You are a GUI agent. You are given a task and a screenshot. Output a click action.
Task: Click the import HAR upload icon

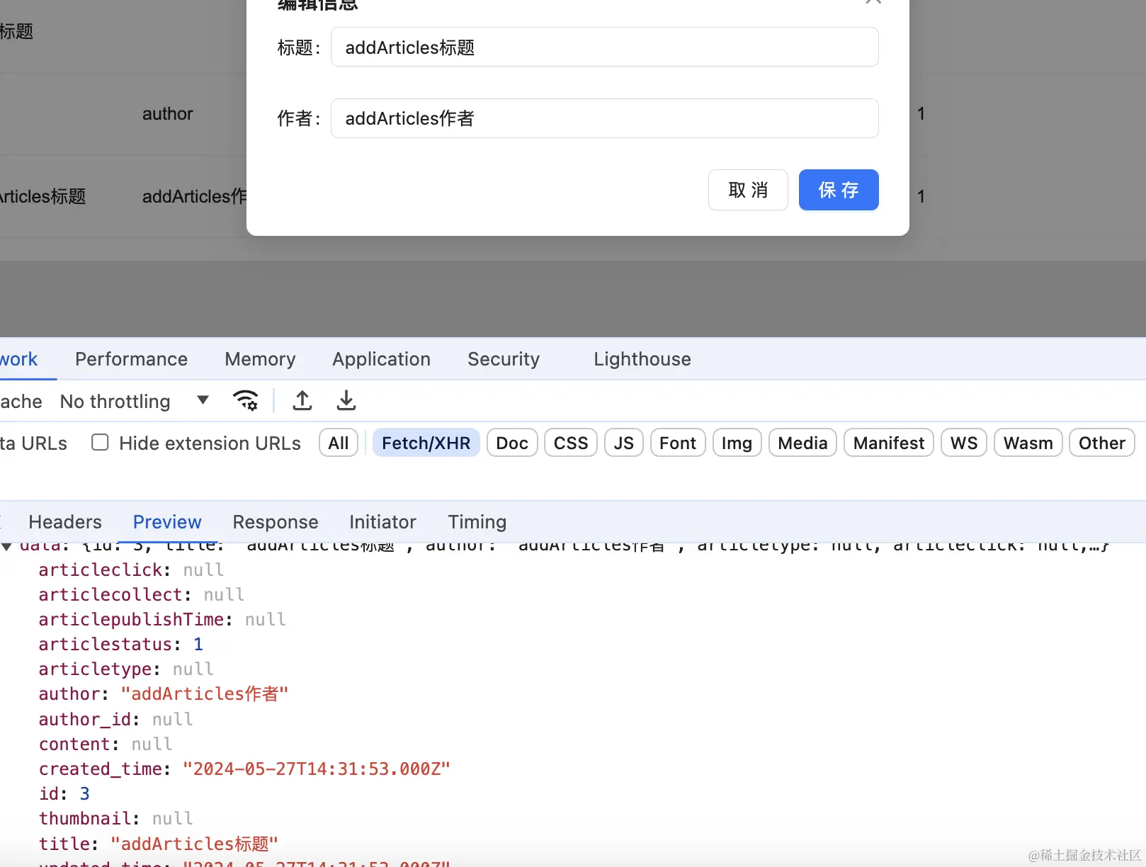click(302, 401)
